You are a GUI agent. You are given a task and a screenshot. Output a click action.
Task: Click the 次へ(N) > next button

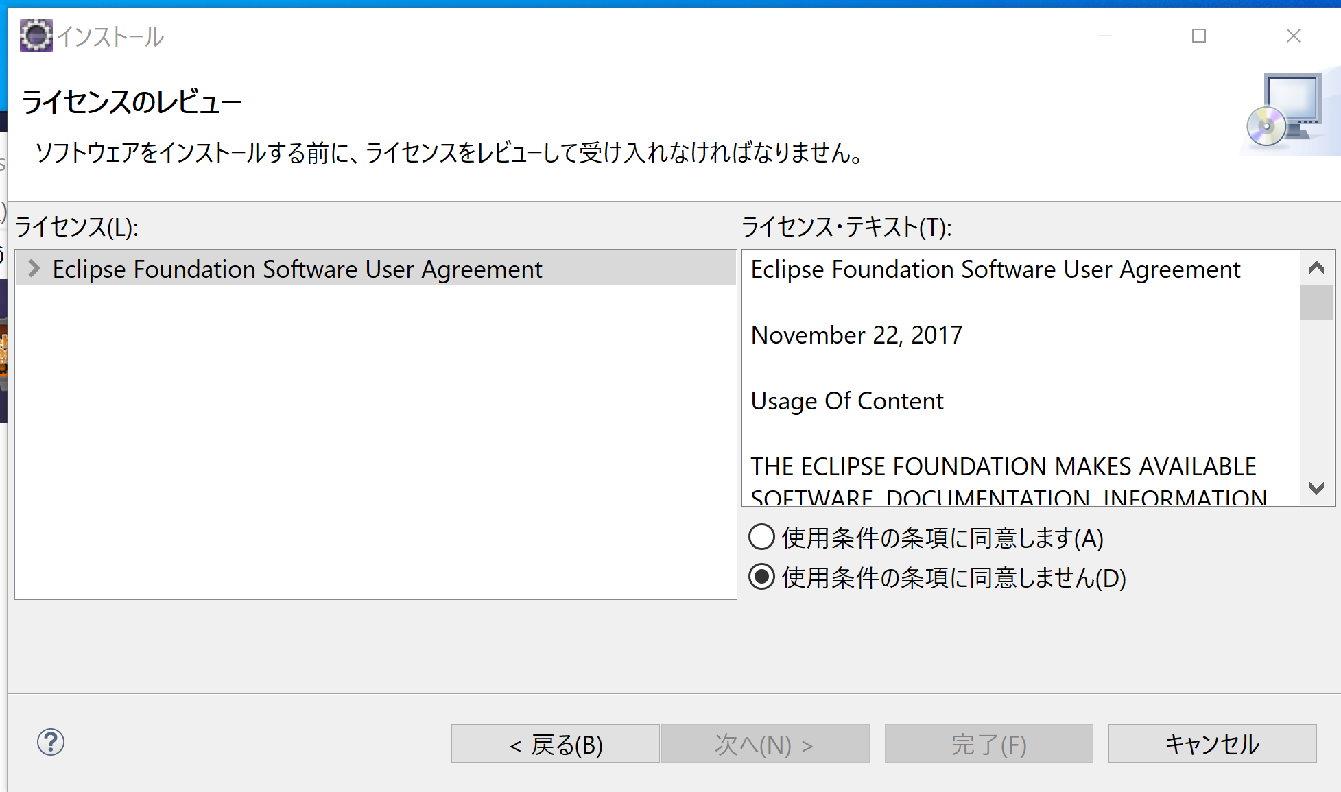765,744
